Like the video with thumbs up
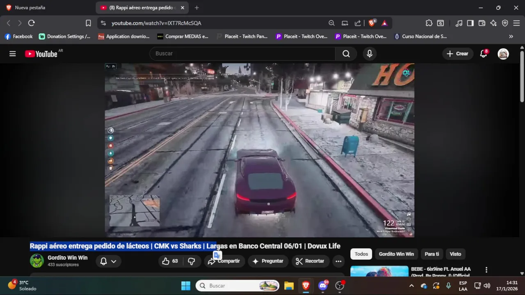525x295 pixels. (171, 261)
